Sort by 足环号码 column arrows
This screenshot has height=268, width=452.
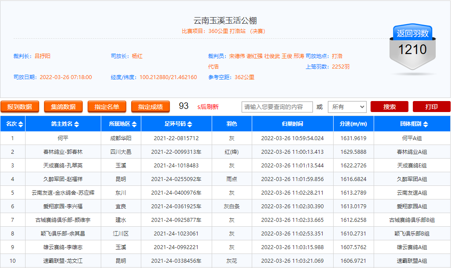[x=190, y=124]
